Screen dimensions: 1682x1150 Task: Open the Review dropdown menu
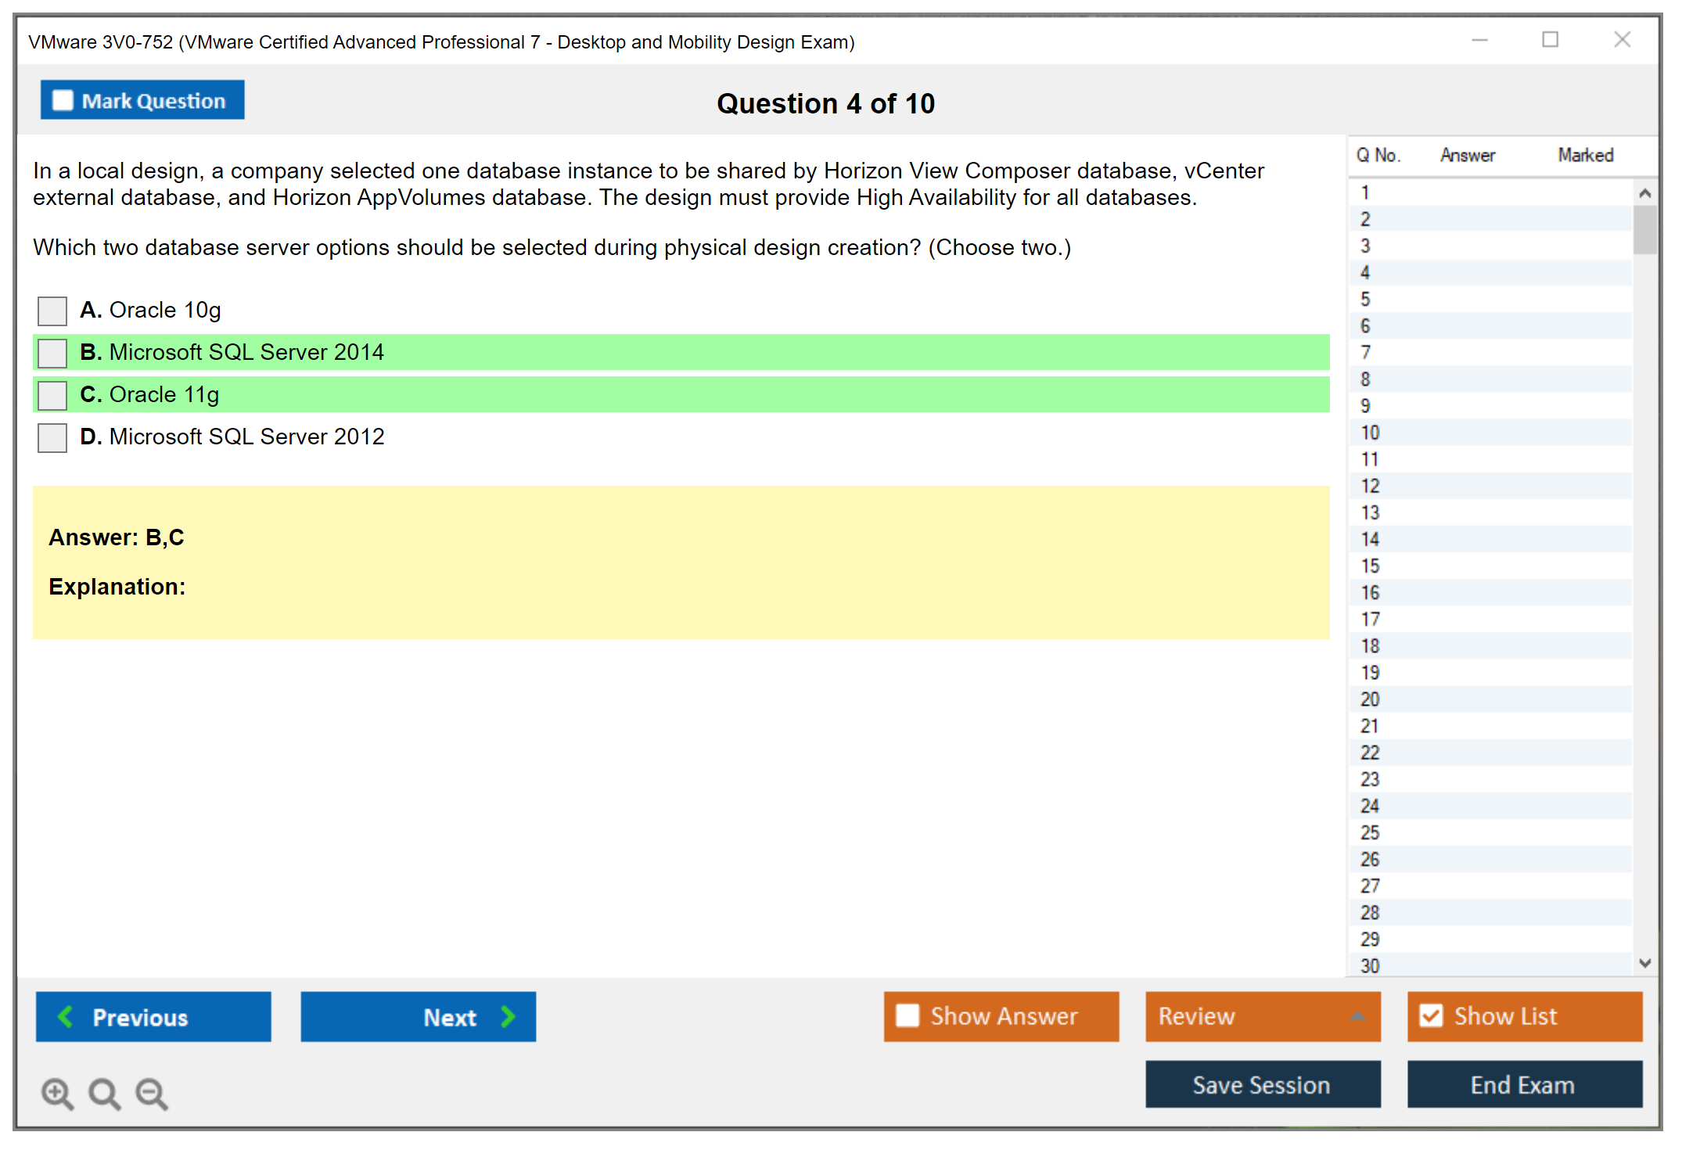pyautogui.click(x=1263, y=1016)
